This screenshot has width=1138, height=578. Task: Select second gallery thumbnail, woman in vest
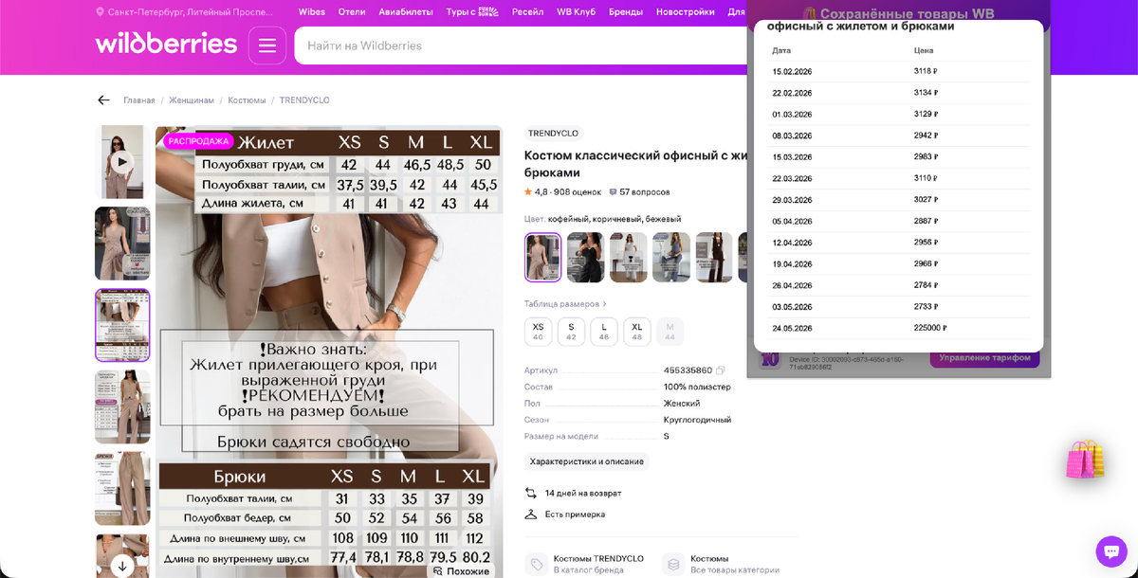click(122, 244)
